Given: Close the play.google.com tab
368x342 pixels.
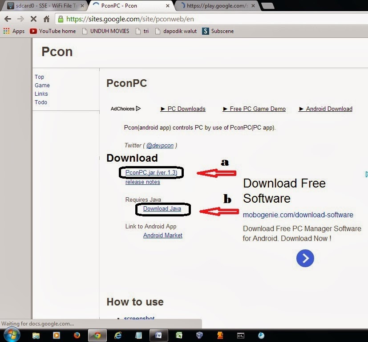Looking at the screenshot, I should click(x=253, y=6).
